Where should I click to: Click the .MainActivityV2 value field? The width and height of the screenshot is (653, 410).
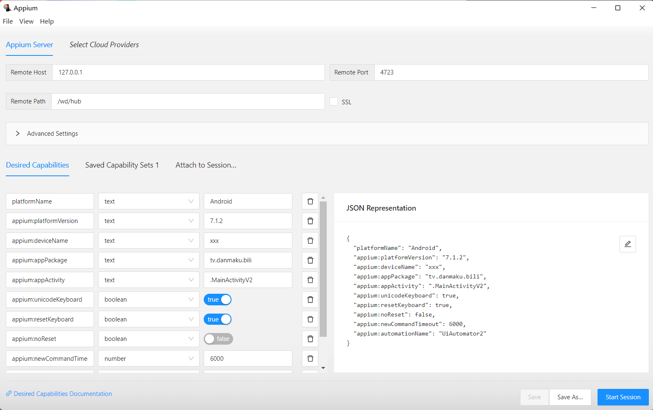(248, 280)
